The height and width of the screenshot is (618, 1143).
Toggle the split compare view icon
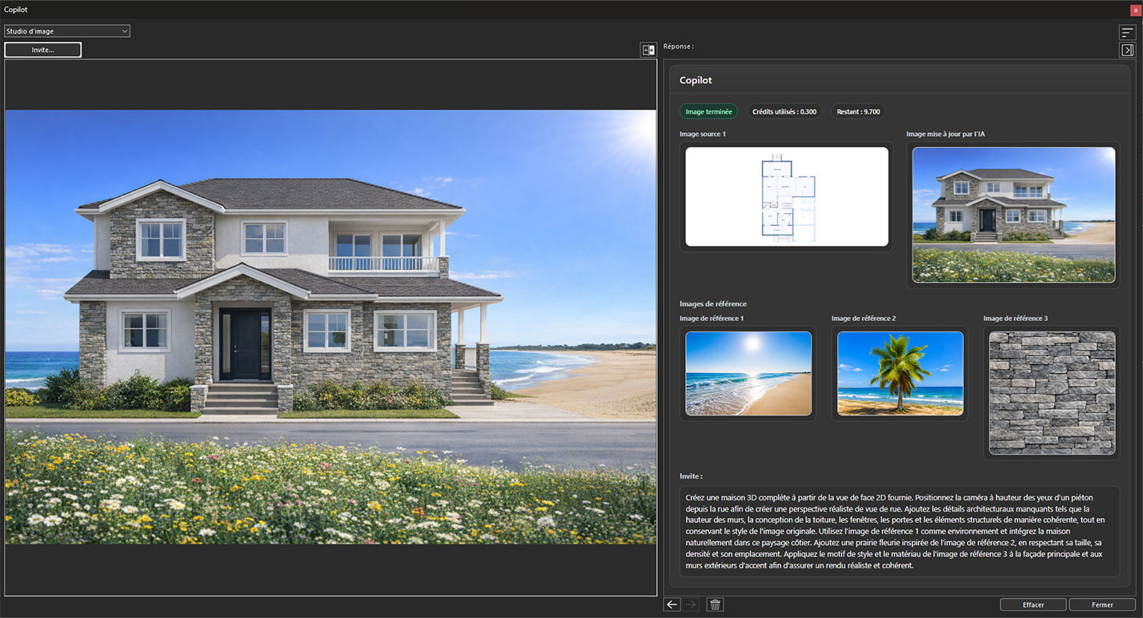tap(648, 50)
